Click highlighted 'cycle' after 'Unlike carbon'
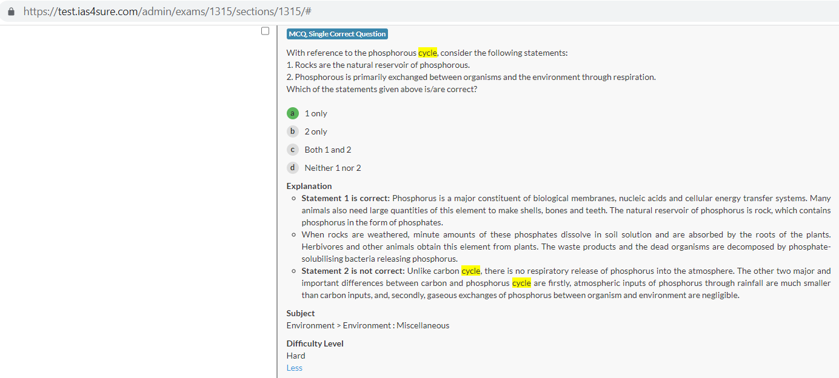The image size is (839, 378). point(470,271)
